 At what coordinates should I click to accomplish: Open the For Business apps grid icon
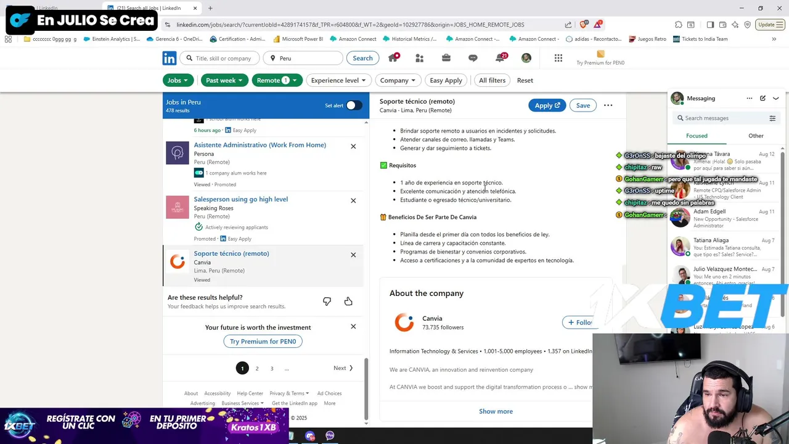(558, 58)
